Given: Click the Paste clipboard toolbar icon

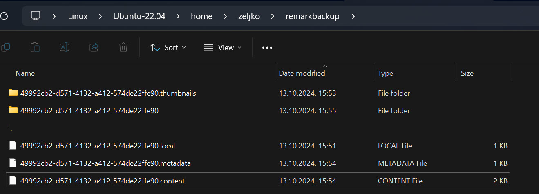Looking at the screenshot, I should 35,48.
